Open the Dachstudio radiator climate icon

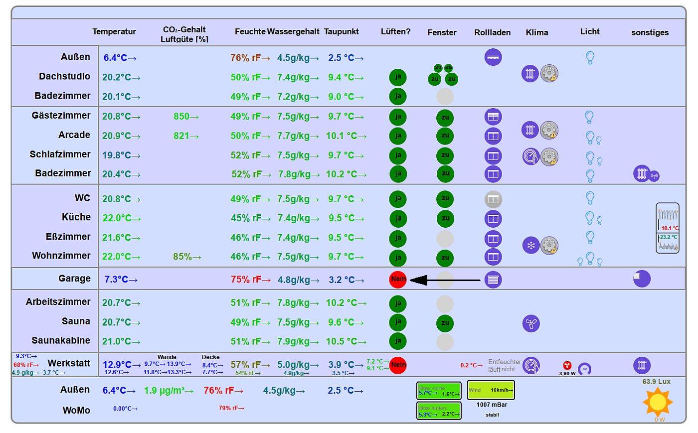pyautogui.click(x=530, y=74)
